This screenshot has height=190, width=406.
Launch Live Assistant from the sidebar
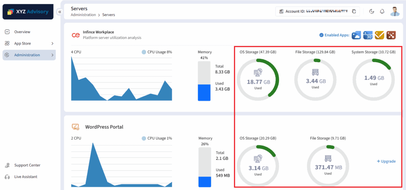[x=26, y=177]
